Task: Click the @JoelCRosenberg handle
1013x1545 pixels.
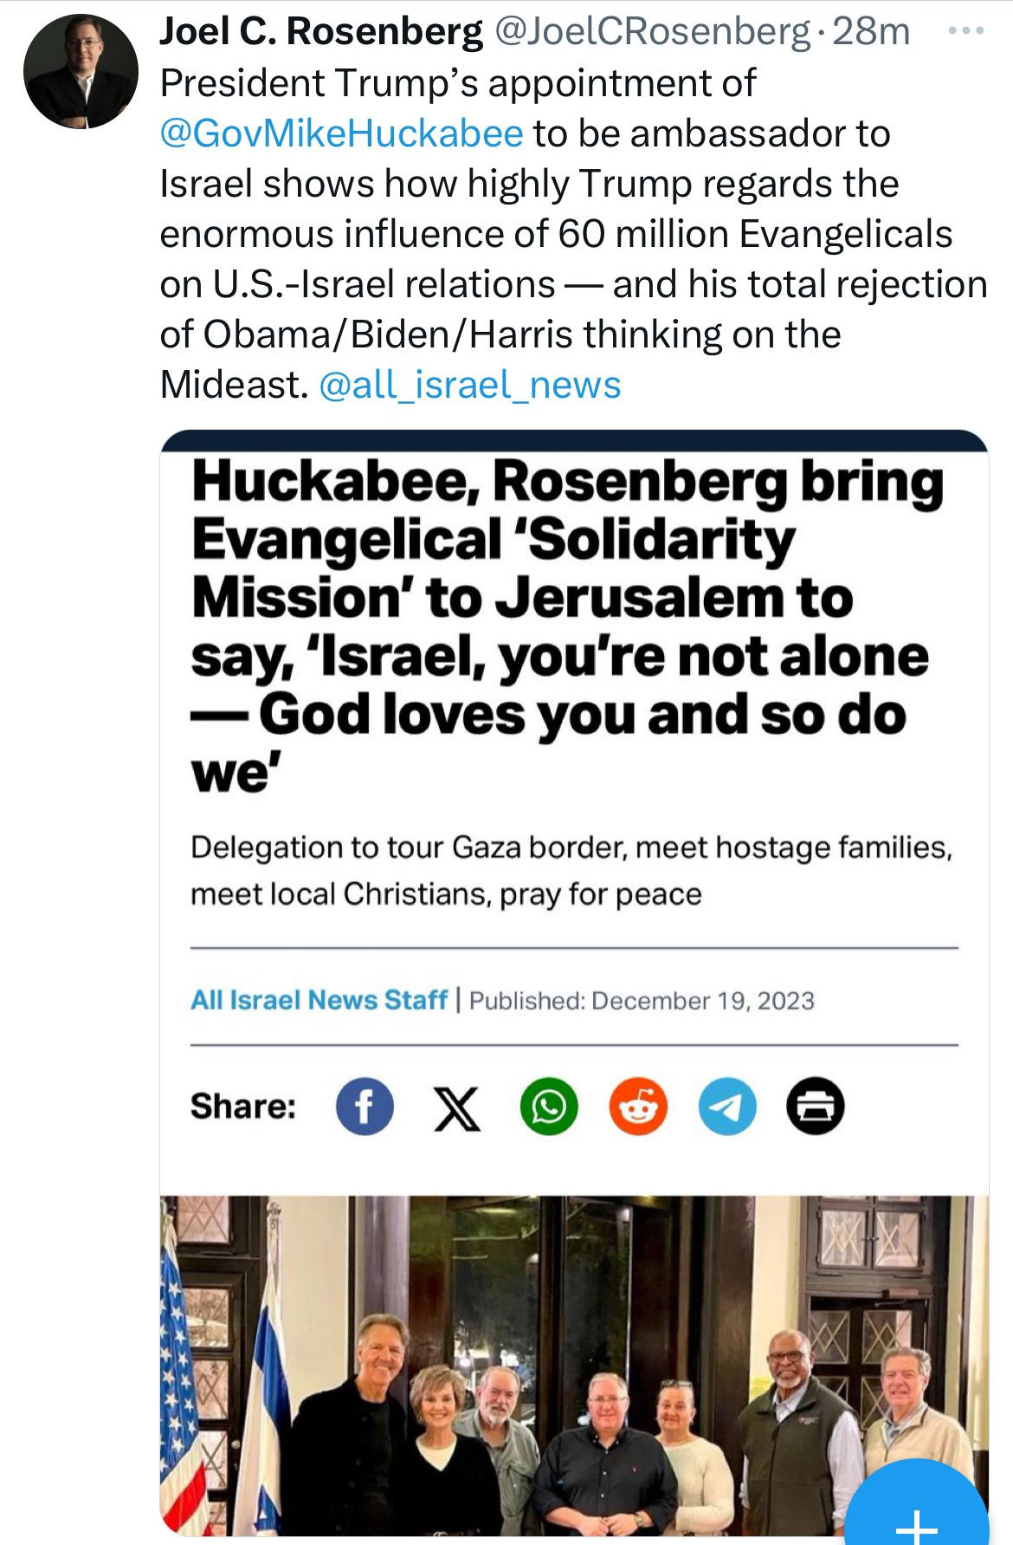Action: pos(651,32)
